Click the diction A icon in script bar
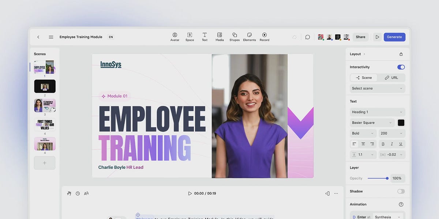 pyautogui.click(x=86, y=193)
